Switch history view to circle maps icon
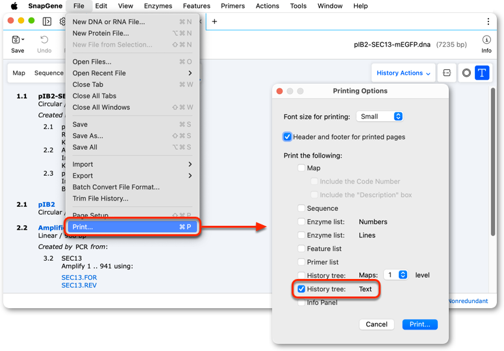The height and width of the screenshot is (351, 504). (x=466, y=73)
